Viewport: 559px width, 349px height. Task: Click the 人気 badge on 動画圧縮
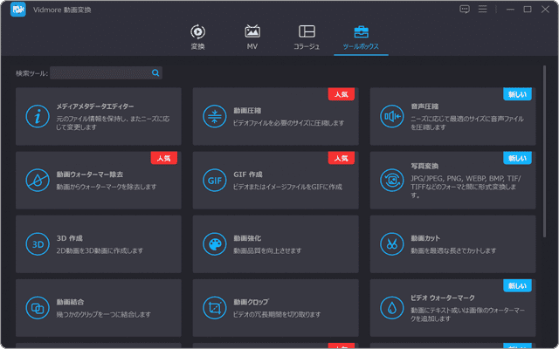[342, 94]
